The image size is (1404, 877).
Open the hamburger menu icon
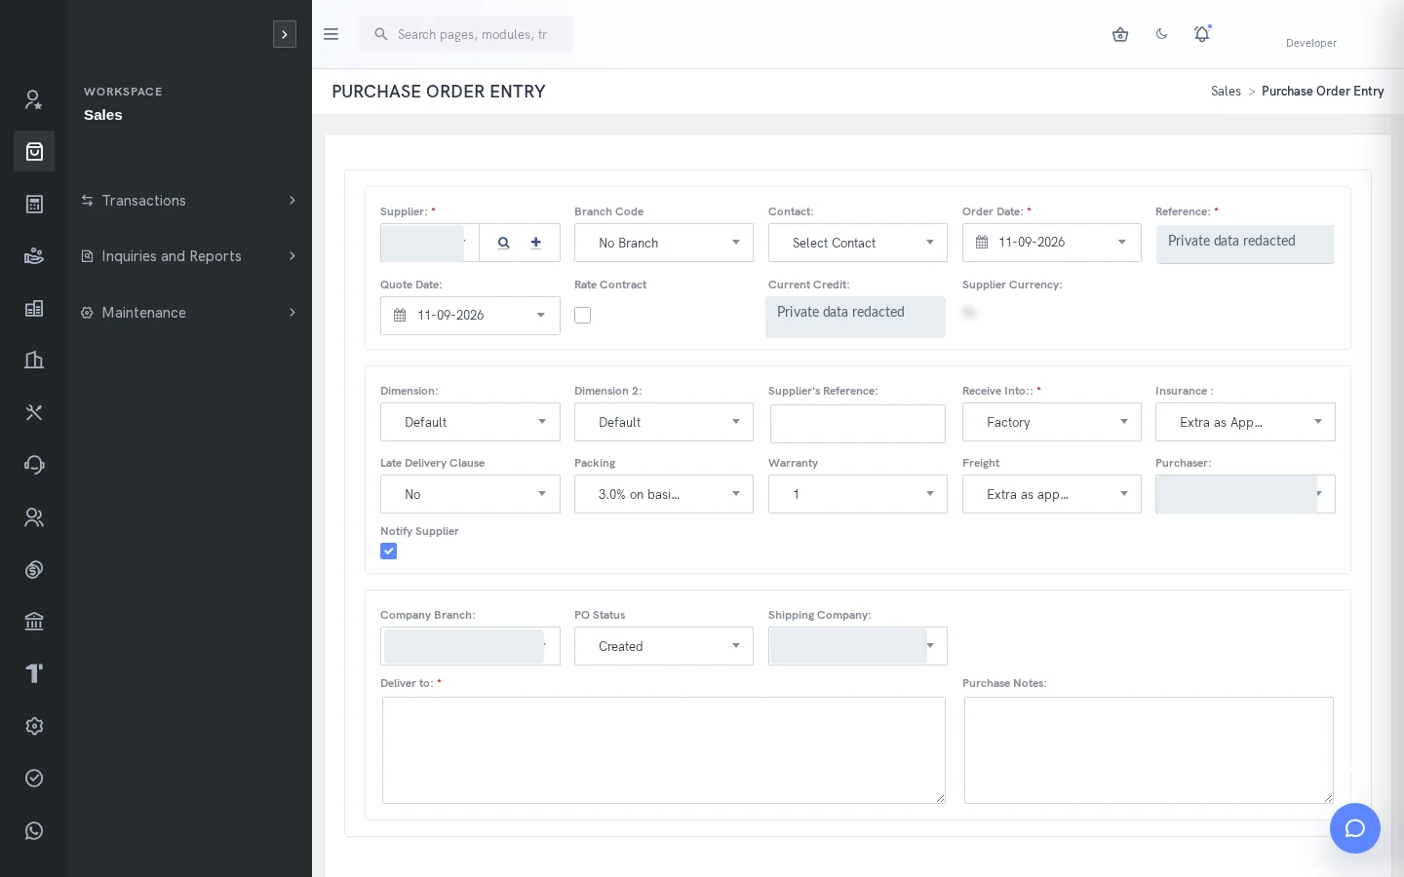click(x=331, y=34)
